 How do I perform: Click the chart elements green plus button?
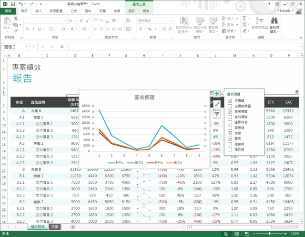coord(217,94)
